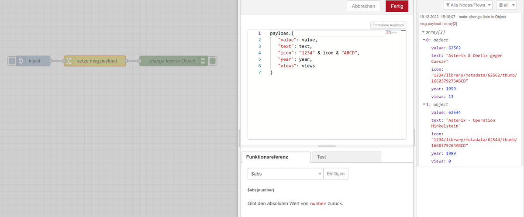The height and width of the screenshot is (217, 524).
Task: Click the change node shuffle icon
Action: point(69,61)
